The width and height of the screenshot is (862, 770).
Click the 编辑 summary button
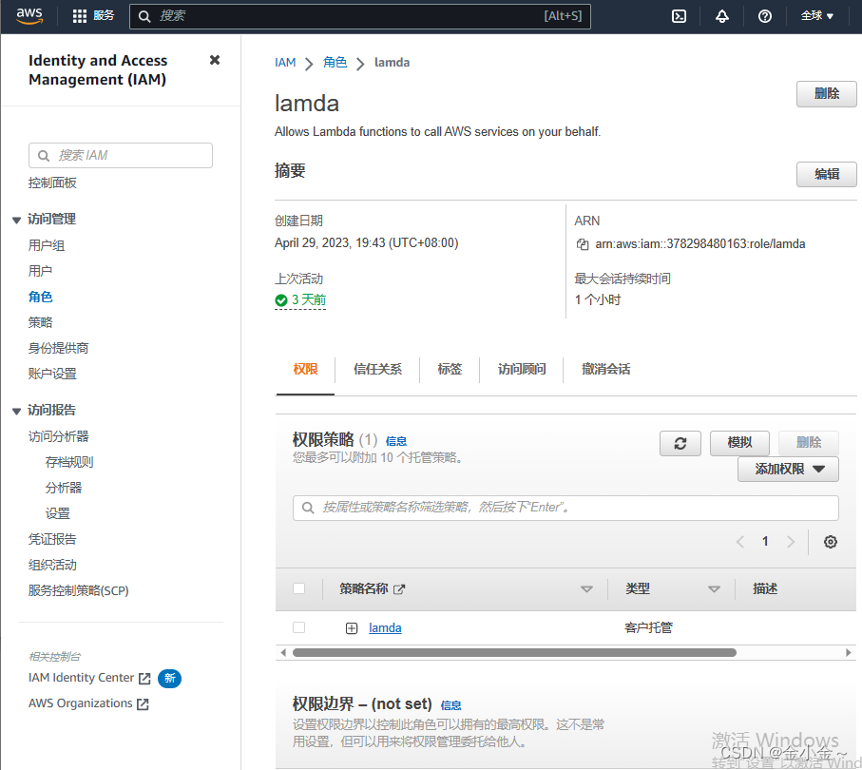826,174
